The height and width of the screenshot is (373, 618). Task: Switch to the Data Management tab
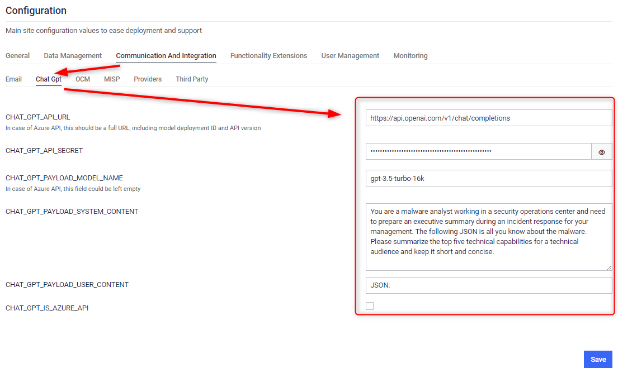[x=73, y=55]
